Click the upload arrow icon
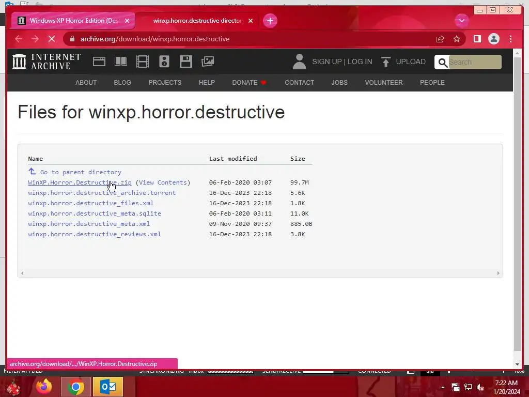The width and height of the screenshot is (529, 397). (385, 62)
